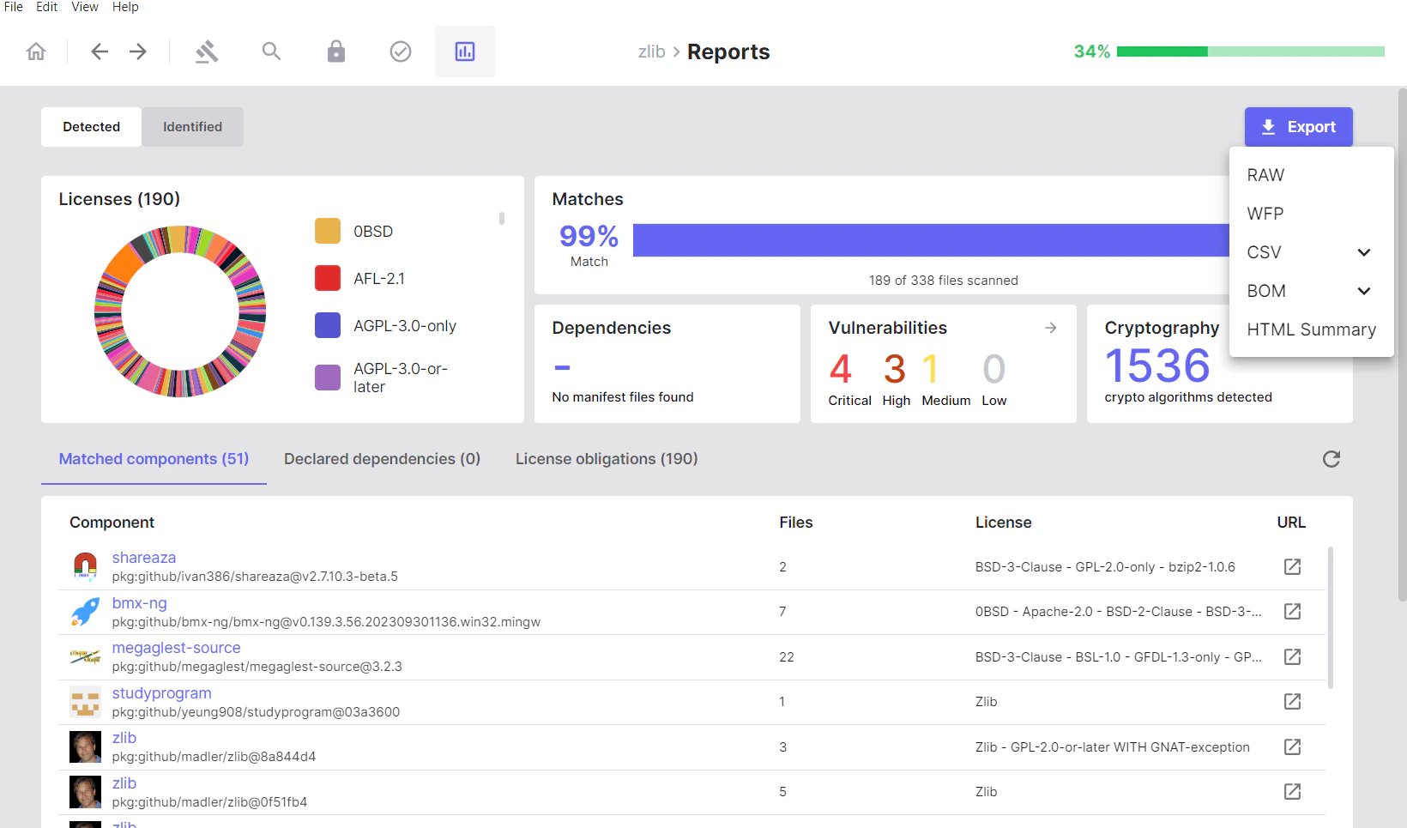
Task: Click the checkmark circle icon
Action: tap(401, 51)
